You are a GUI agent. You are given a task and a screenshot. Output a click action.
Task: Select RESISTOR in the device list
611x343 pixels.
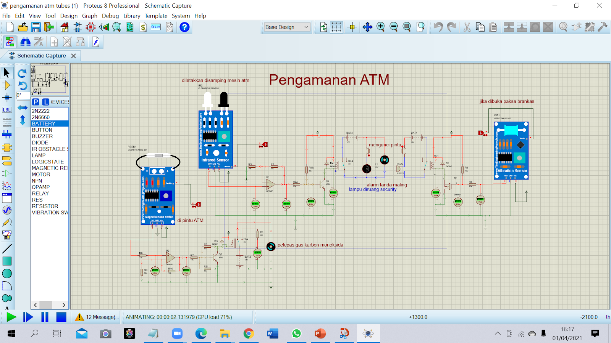(50, 206)
